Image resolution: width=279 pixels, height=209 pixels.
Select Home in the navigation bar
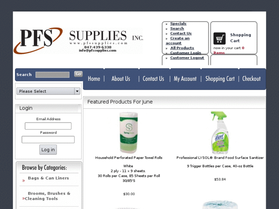pyautogui.click(x=94, y=79)
